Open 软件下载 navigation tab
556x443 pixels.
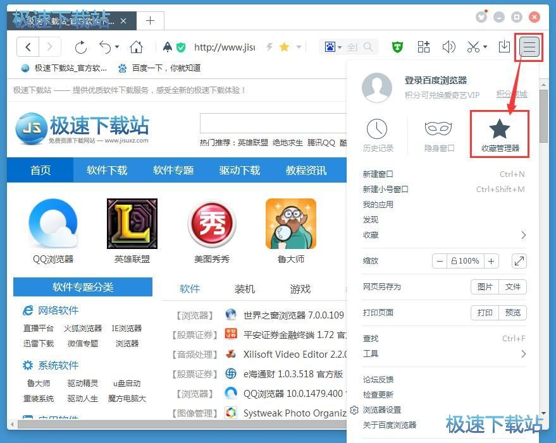point(107,171)
